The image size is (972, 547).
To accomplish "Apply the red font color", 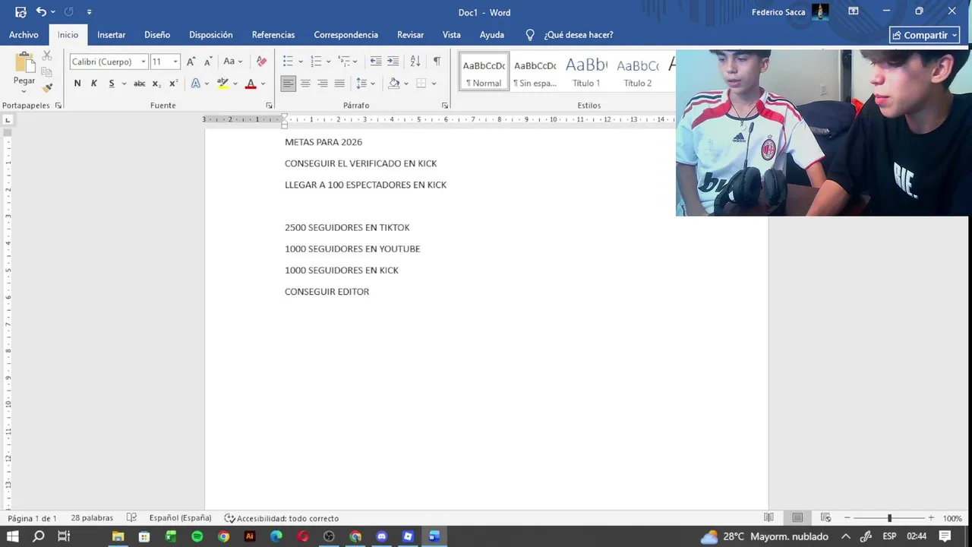I will point(251,84).
